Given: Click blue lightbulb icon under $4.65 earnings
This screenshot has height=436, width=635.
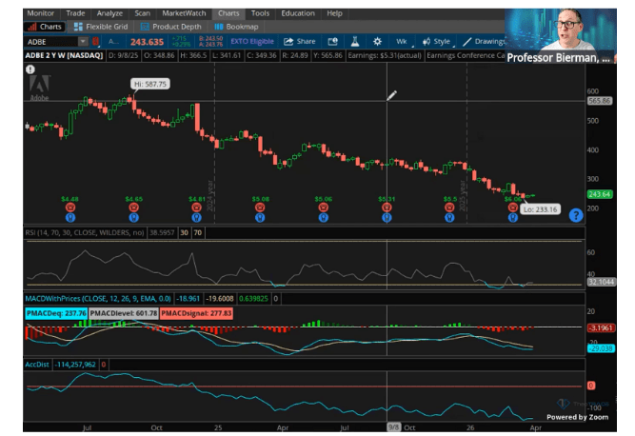Looking at the screenshot, I should [133, 218].
